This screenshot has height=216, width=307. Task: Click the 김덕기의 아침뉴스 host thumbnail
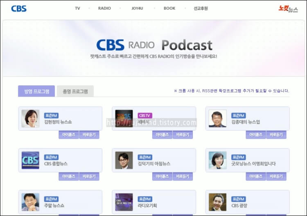tap(124, 160)
